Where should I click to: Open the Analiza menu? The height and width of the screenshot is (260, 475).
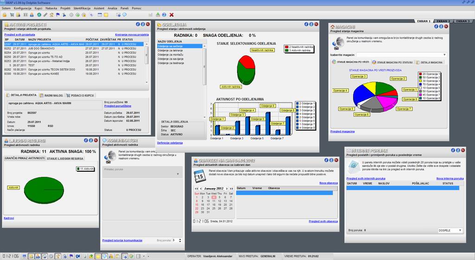[x=112, y=8]
